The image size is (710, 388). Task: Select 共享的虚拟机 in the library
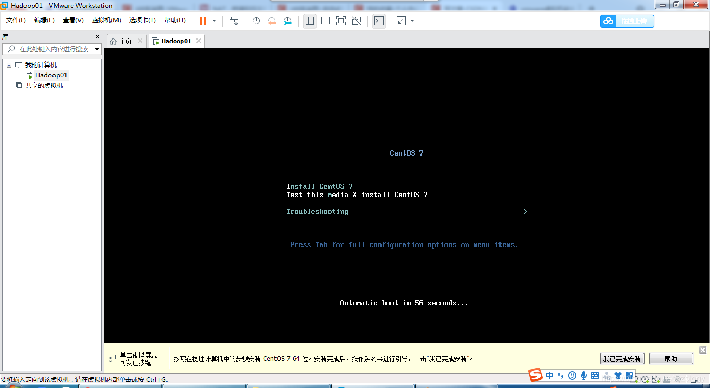tap(44, 86)
